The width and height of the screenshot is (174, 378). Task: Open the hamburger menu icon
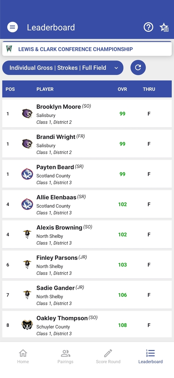(x=13, y=27)
